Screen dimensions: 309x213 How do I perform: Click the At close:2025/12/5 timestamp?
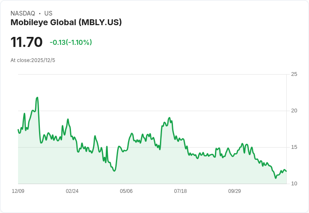pos(33,60)
